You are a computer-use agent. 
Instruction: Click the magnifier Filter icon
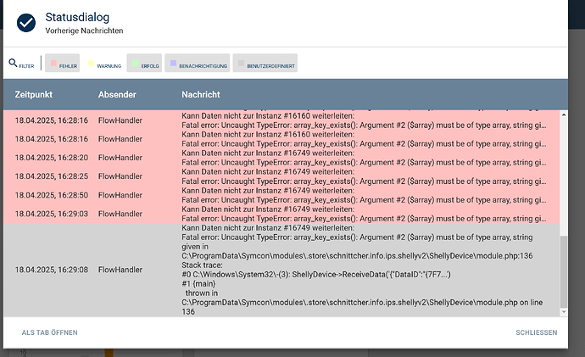click(14, 63)
